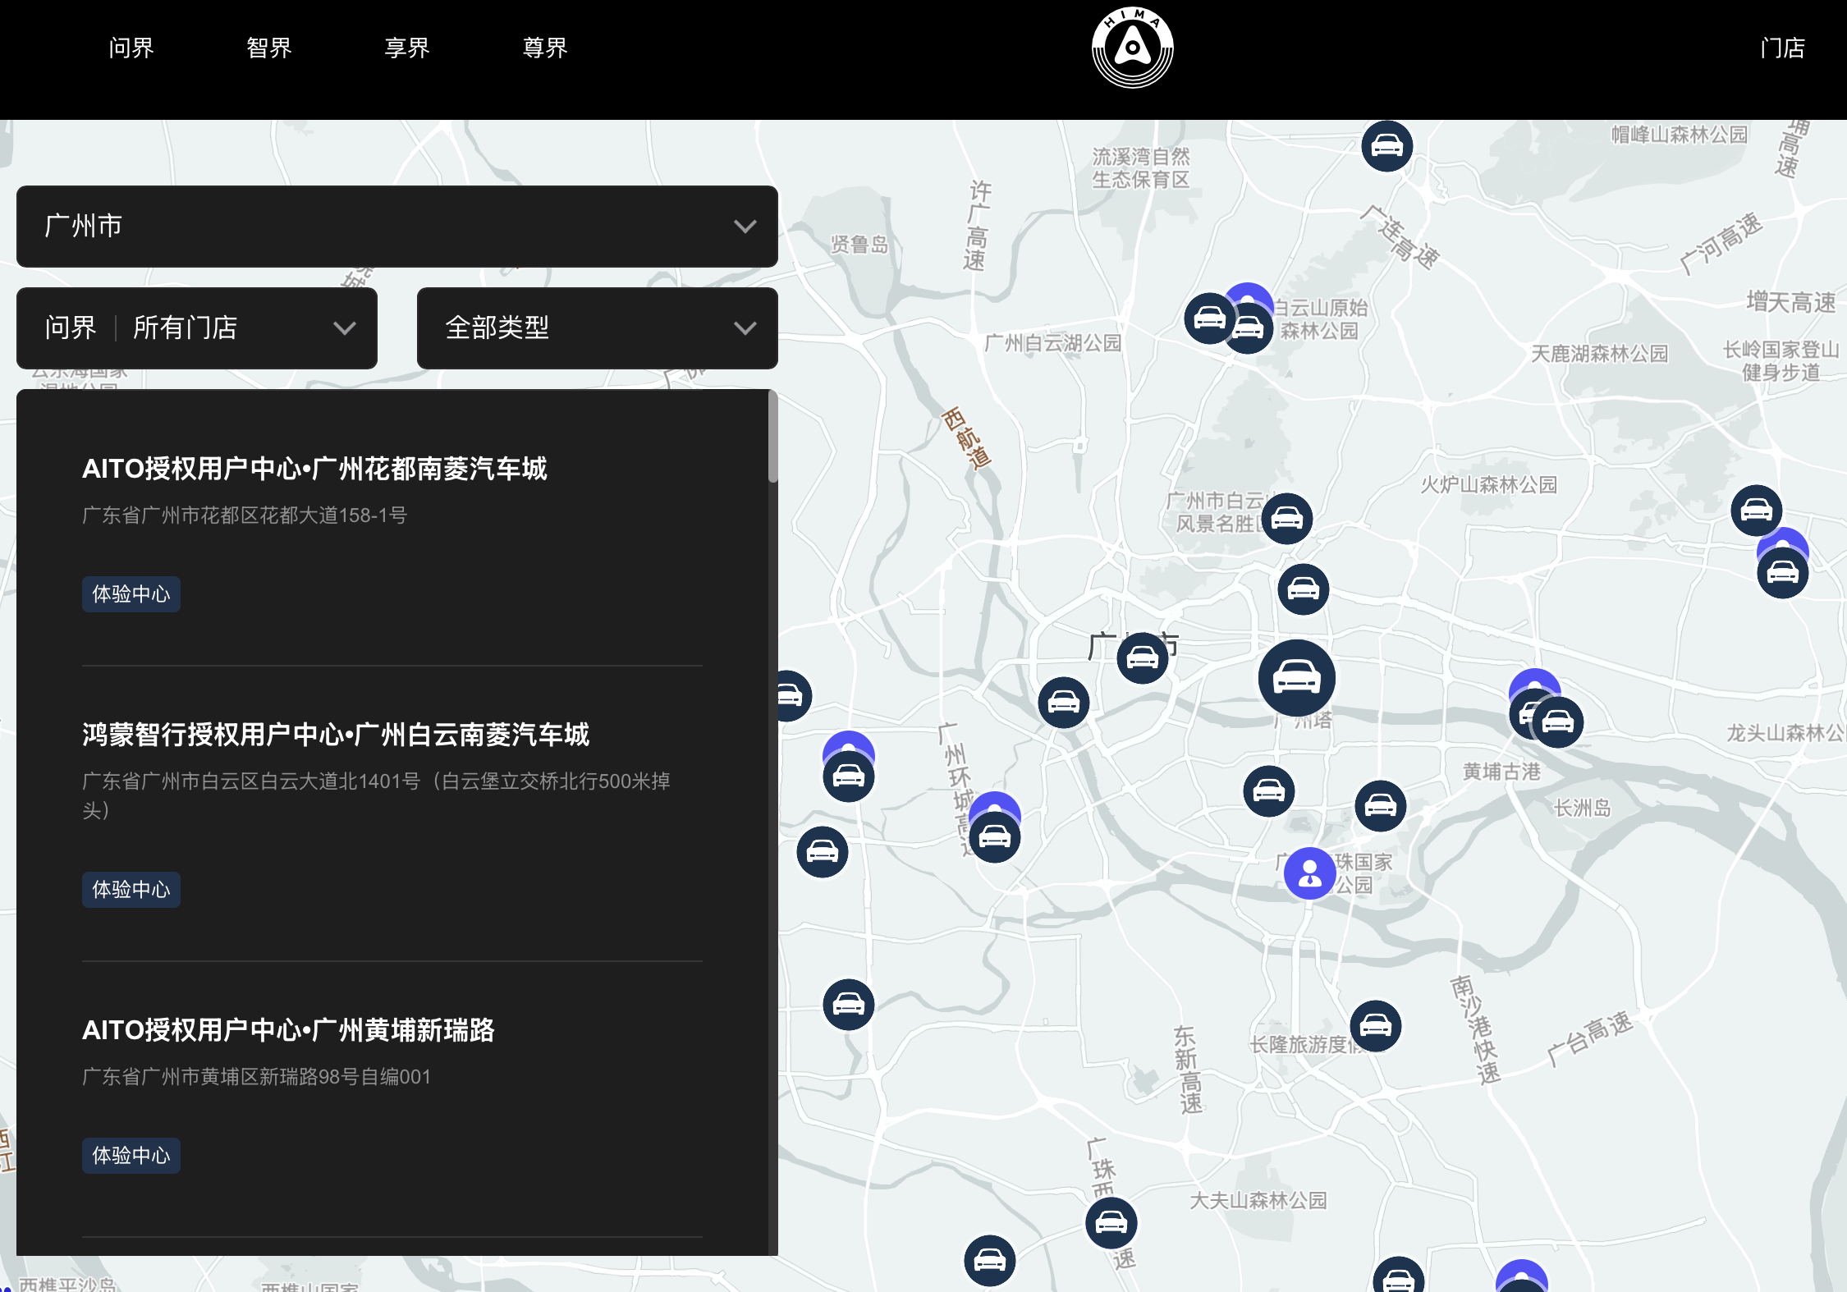Click the car marker at bottom left of 广珠西 marker
Viewport: 1847px width, 1292px height.
[x=990, y=1261]
